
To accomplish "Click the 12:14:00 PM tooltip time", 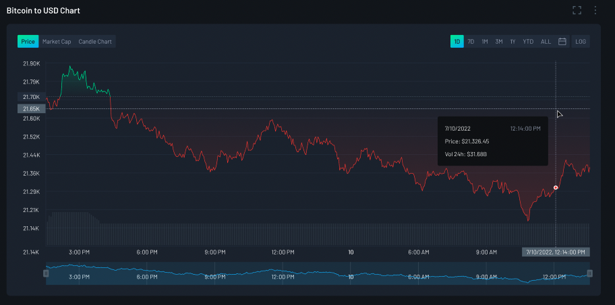I will coord(525,129).
